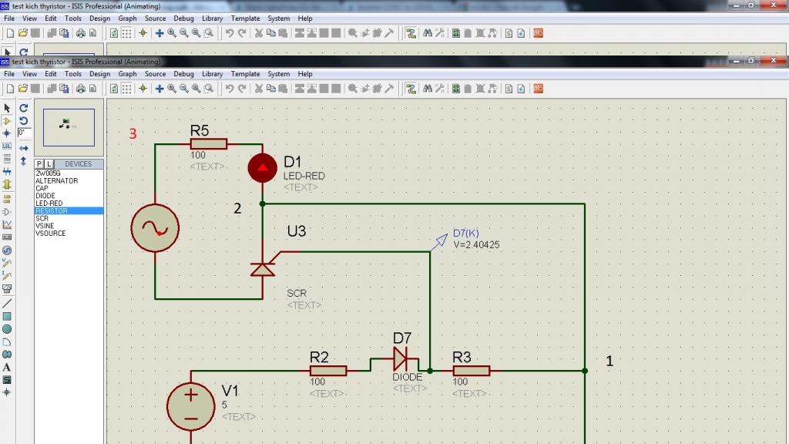This screenshot has width=789, height=444.
Task: Choose the Graph mode tool in sidebar
Action: pos(6,224)
